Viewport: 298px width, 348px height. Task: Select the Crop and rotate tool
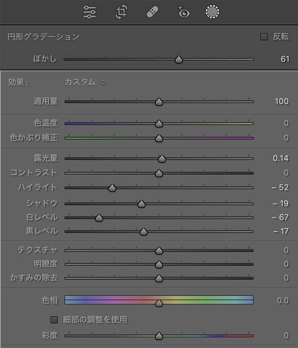tap(122, 12)
